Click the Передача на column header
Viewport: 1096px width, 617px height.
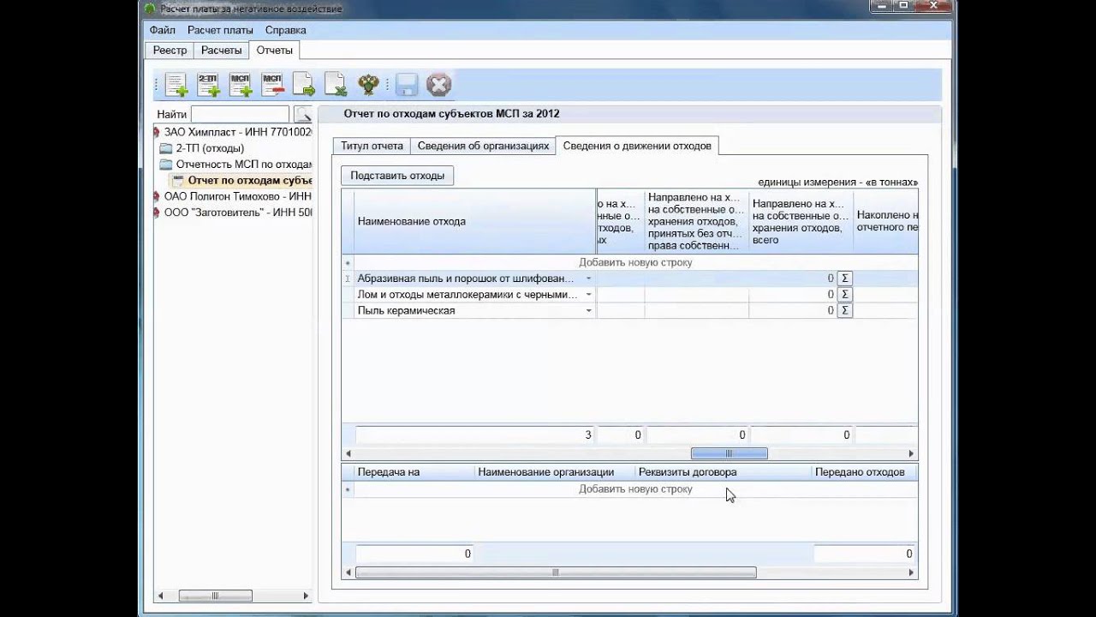414,472
